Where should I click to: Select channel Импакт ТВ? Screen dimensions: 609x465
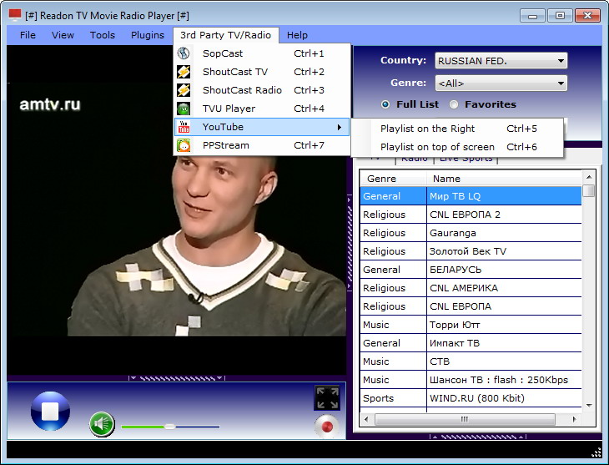click(x=471, y=343)
